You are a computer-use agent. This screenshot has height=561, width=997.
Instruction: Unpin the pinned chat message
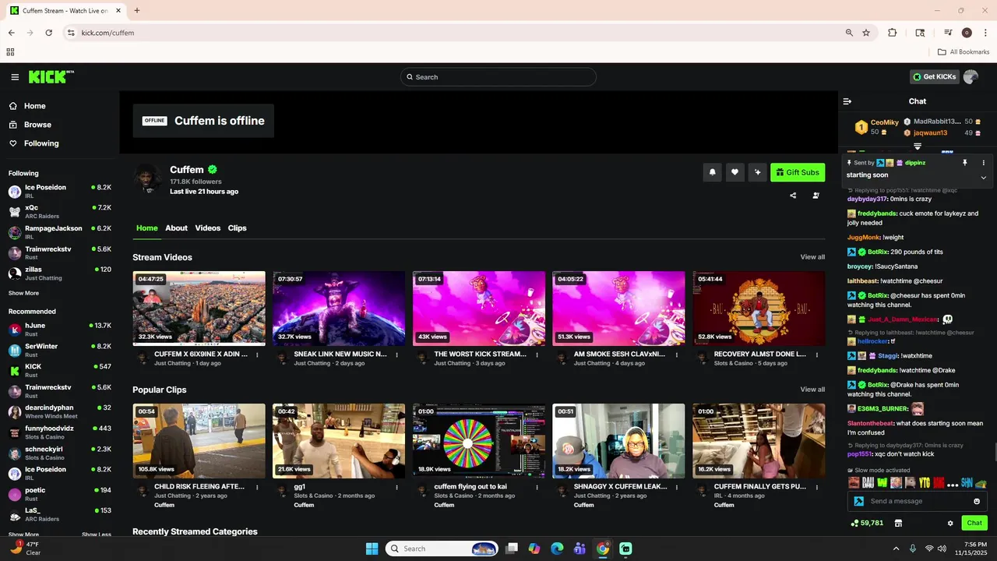(964, 163)
